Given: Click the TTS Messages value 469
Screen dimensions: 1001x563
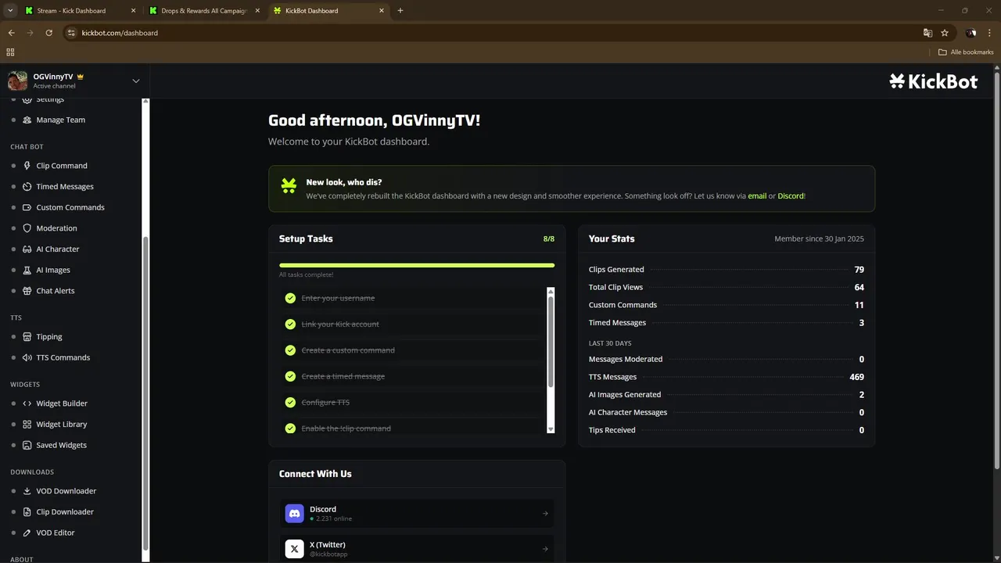Looking at the screenshot, I should point(856,377).
